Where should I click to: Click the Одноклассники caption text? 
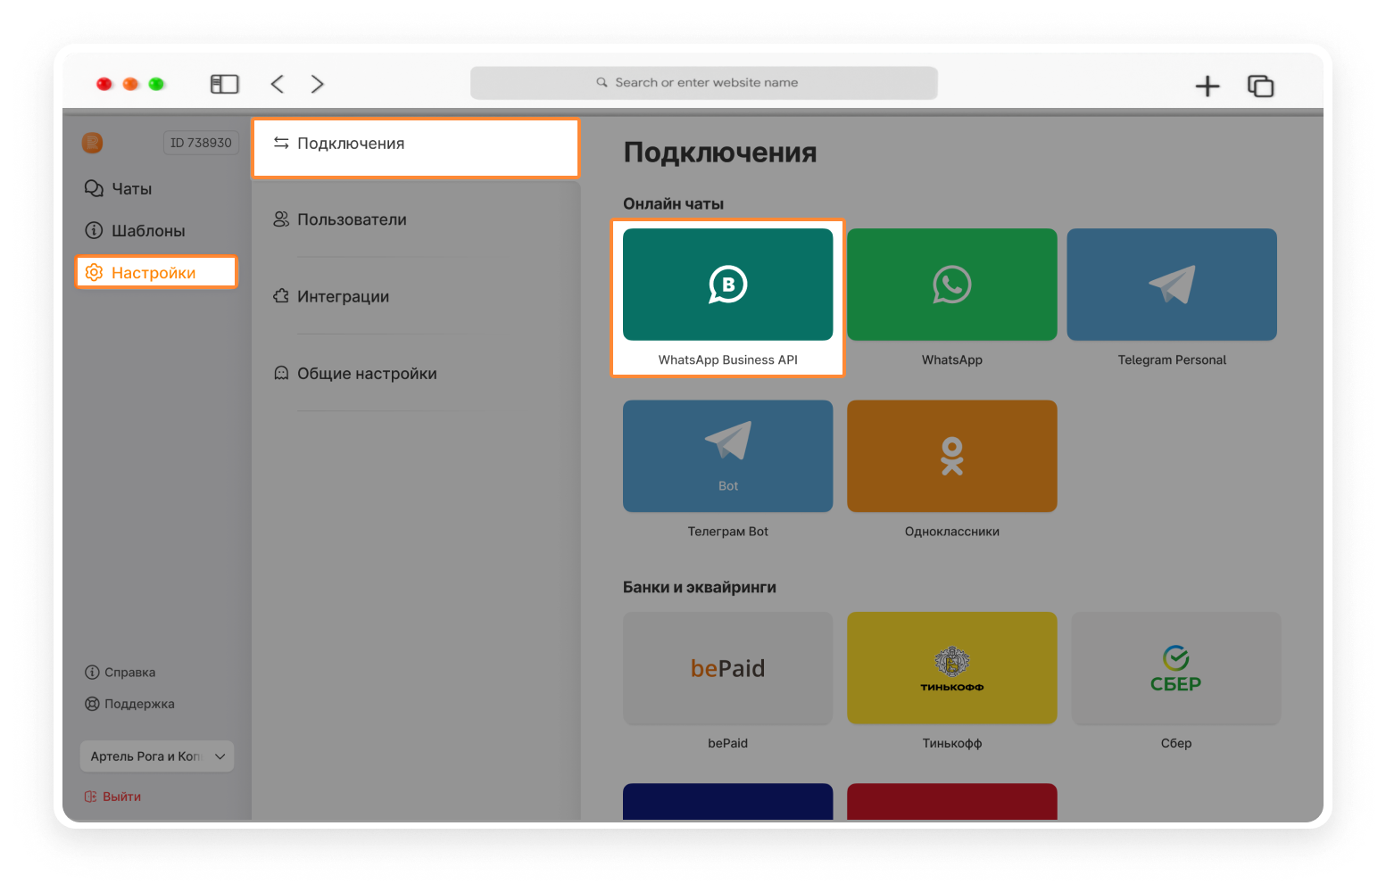(x=951, y=532)
